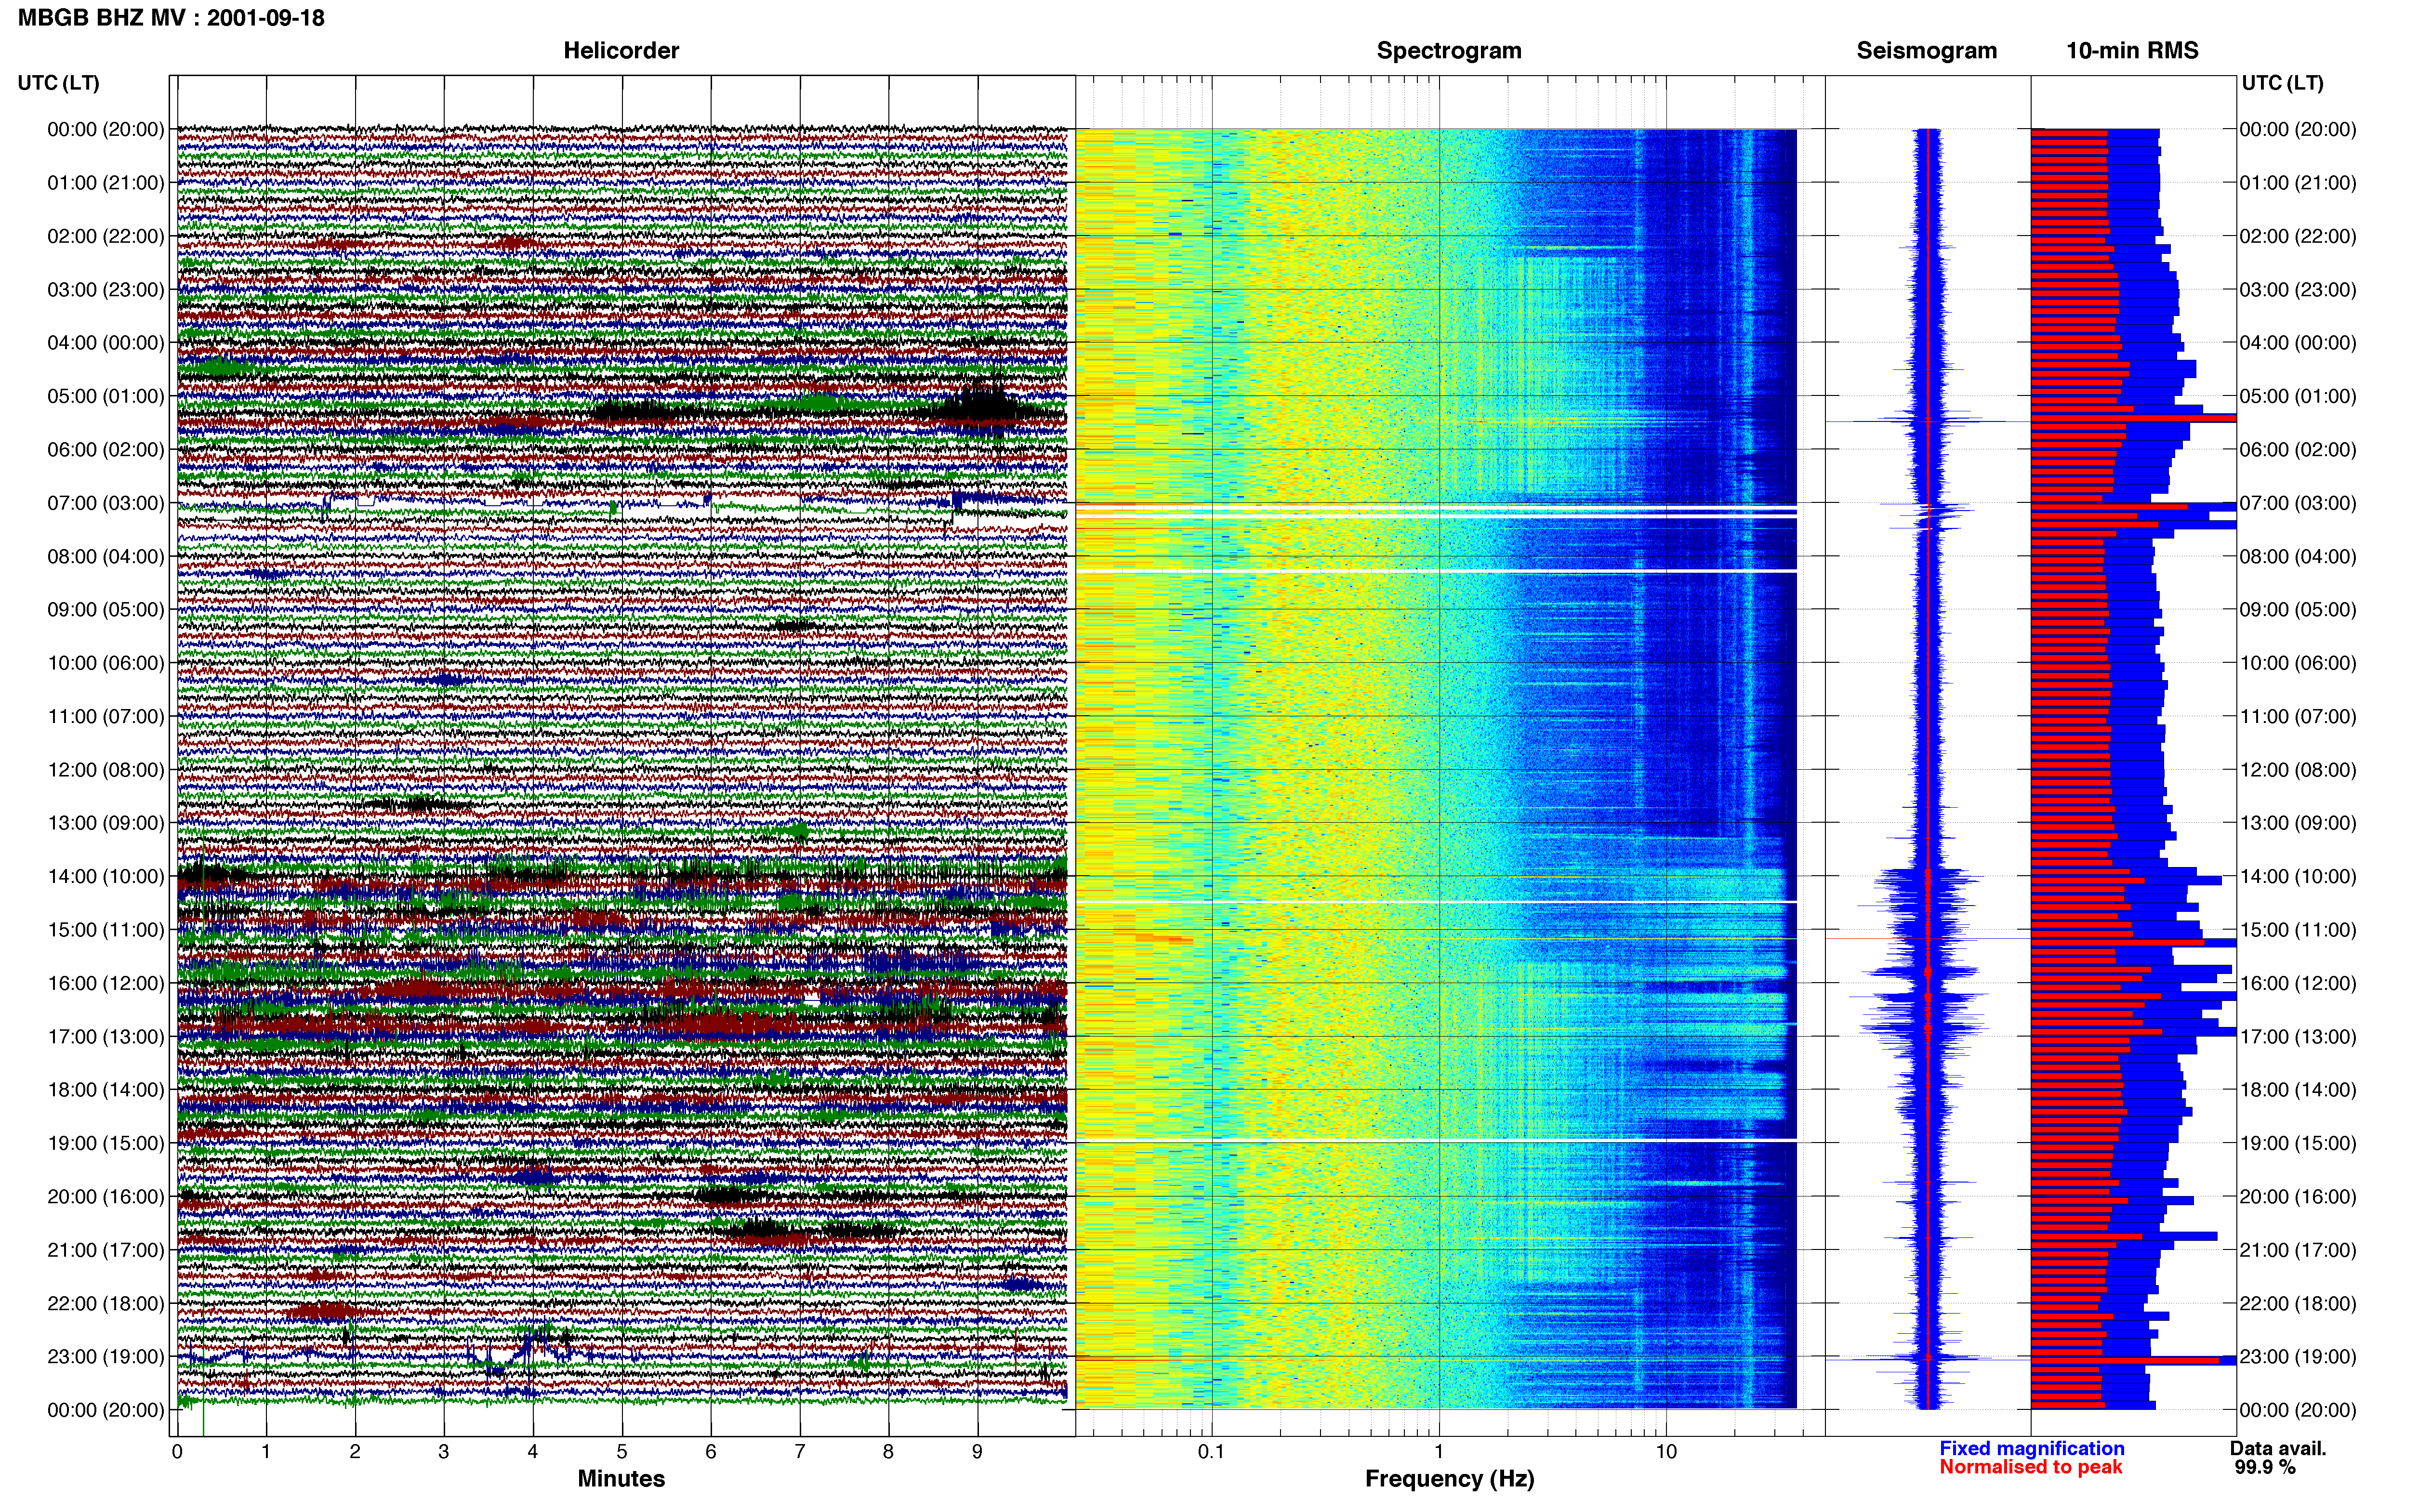The width and height of the screenshot is (2418, 1512).
Task: Click the plot title 'MBGB BHZ MV : 2001-09-18'
Action: [171, 18]
